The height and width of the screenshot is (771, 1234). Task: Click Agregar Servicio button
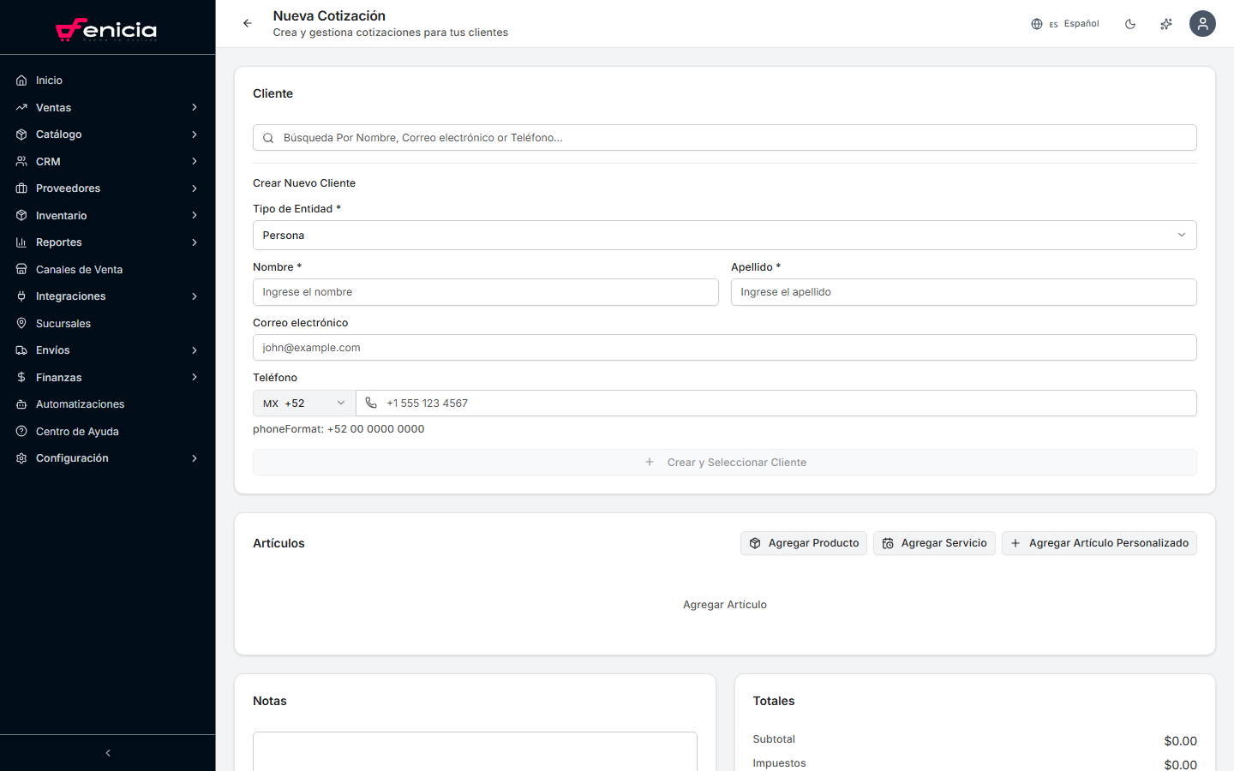point(934,543)
